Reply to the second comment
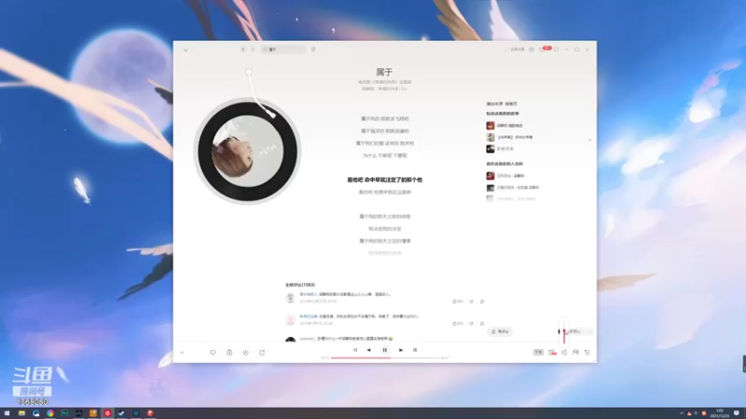Screen dimensions: 746x419 coord(482,323)
